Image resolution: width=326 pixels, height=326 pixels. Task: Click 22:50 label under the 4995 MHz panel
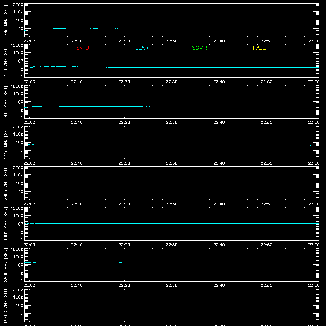tap(267, 245)
